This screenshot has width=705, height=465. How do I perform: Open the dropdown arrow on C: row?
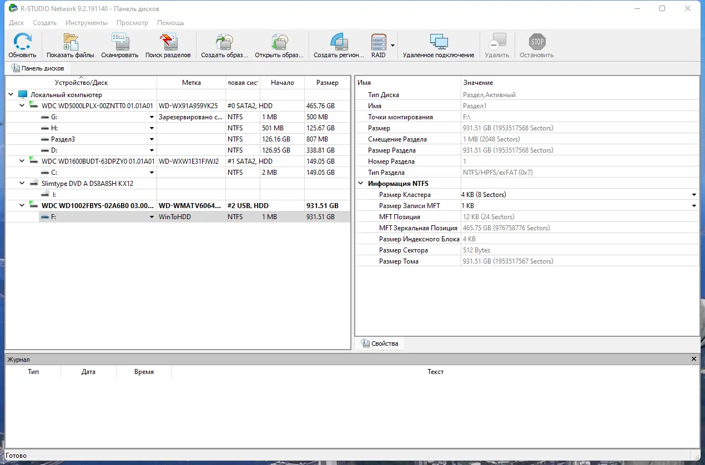pyautogui.click(x=152, y=173)
